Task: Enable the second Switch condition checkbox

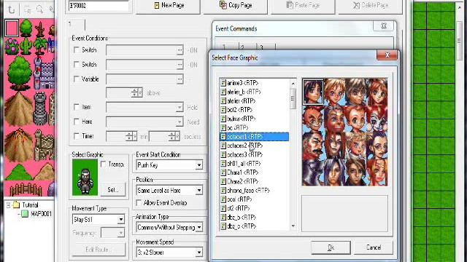Action: 77,64
